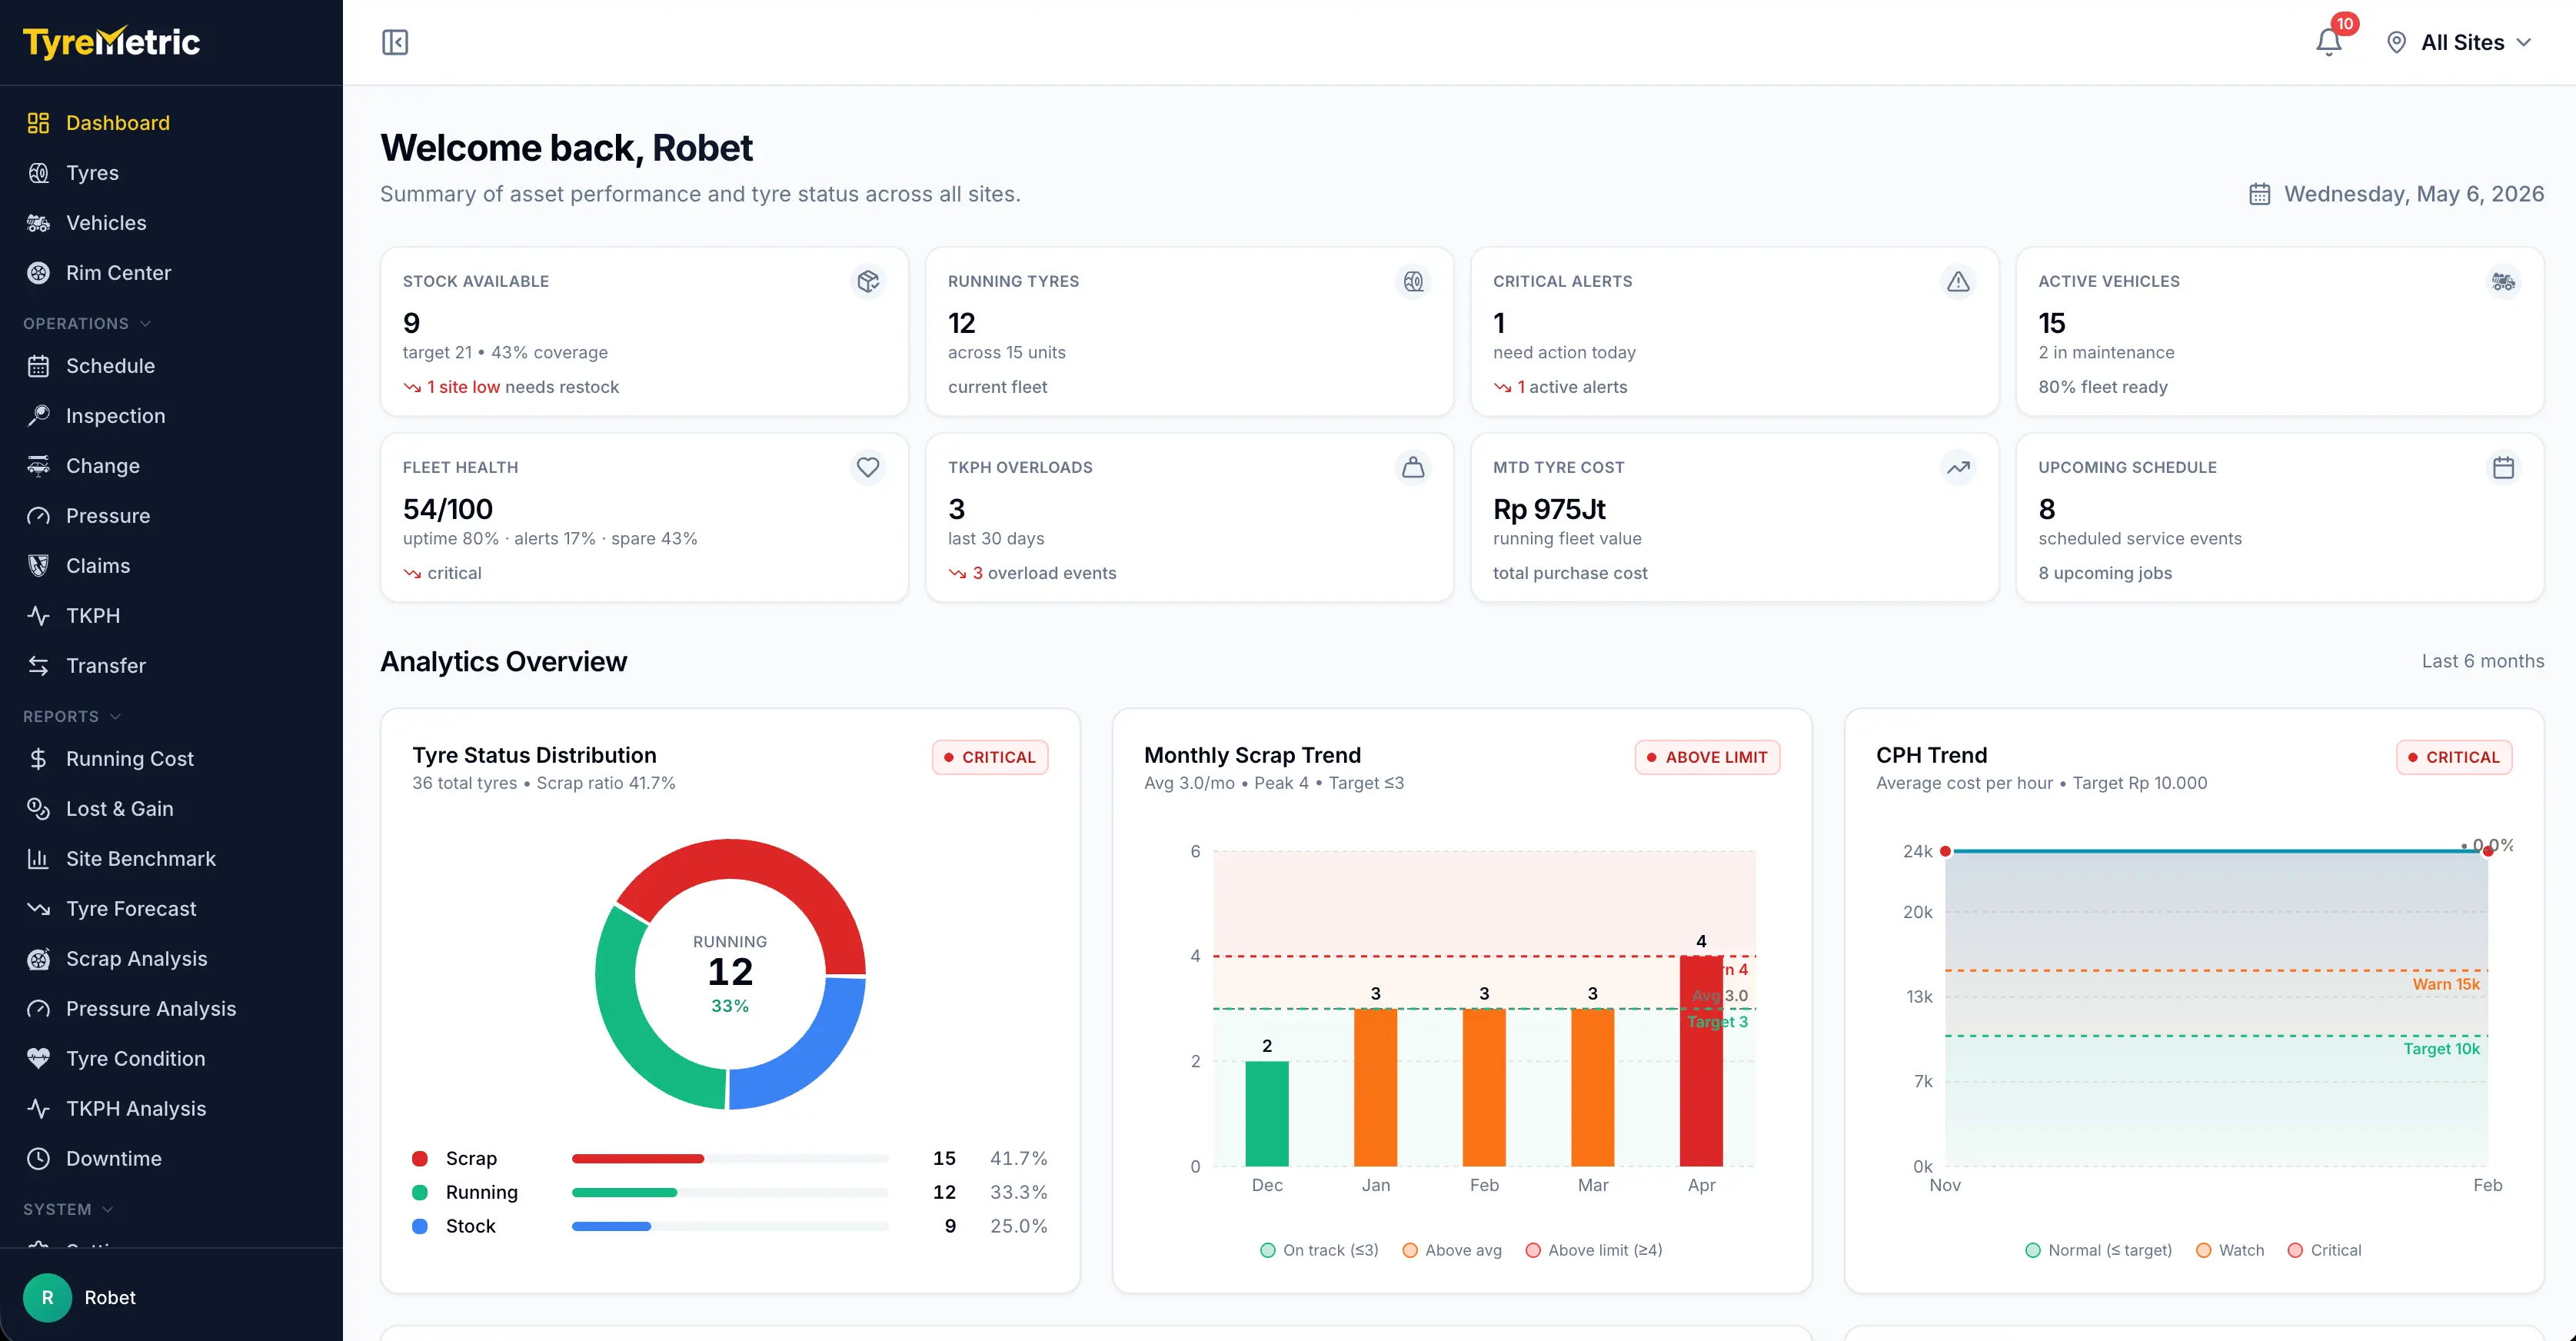
Task: Click the TyreMetric logo
Action: (x=111, y=42)
